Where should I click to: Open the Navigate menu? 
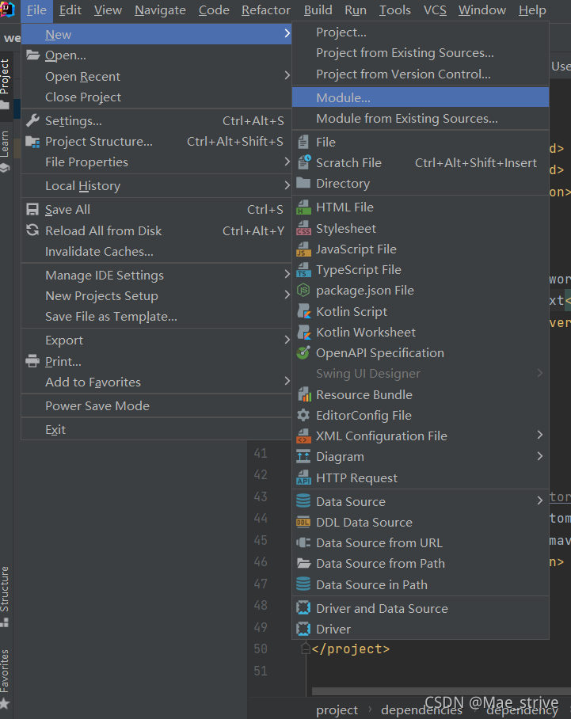click(160, 10)
